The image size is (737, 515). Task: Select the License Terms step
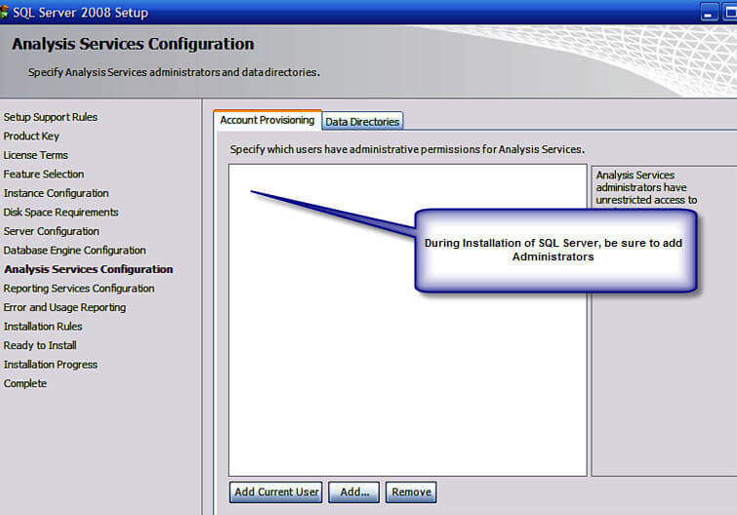click(x=35, y=155)
